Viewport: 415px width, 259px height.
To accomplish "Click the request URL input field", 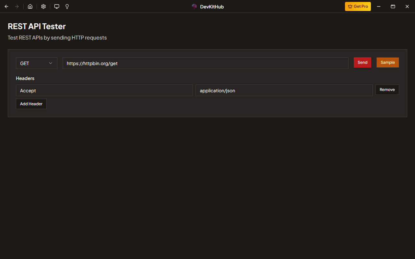I will 206,63.
